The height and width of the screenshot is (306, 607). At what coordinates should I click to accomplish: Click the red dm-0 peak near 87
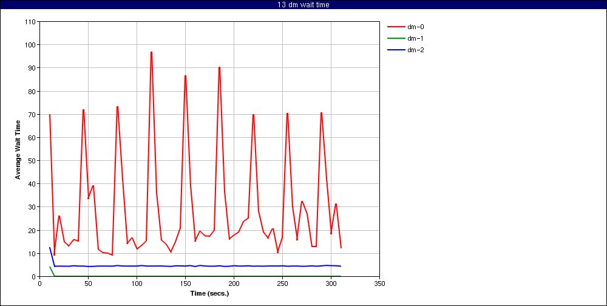click(x=185, y=75)
